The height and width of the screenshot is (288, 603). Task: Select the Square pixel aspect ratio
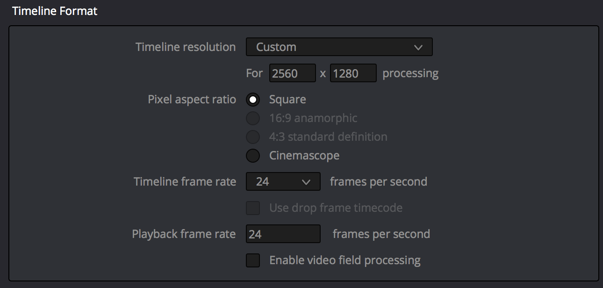click(253, 100)
